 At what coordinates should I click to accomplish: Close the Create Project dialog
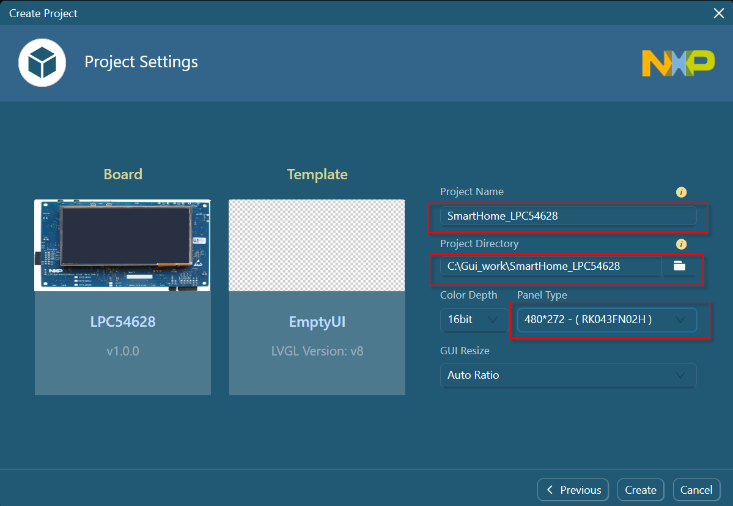pos(719,13)
